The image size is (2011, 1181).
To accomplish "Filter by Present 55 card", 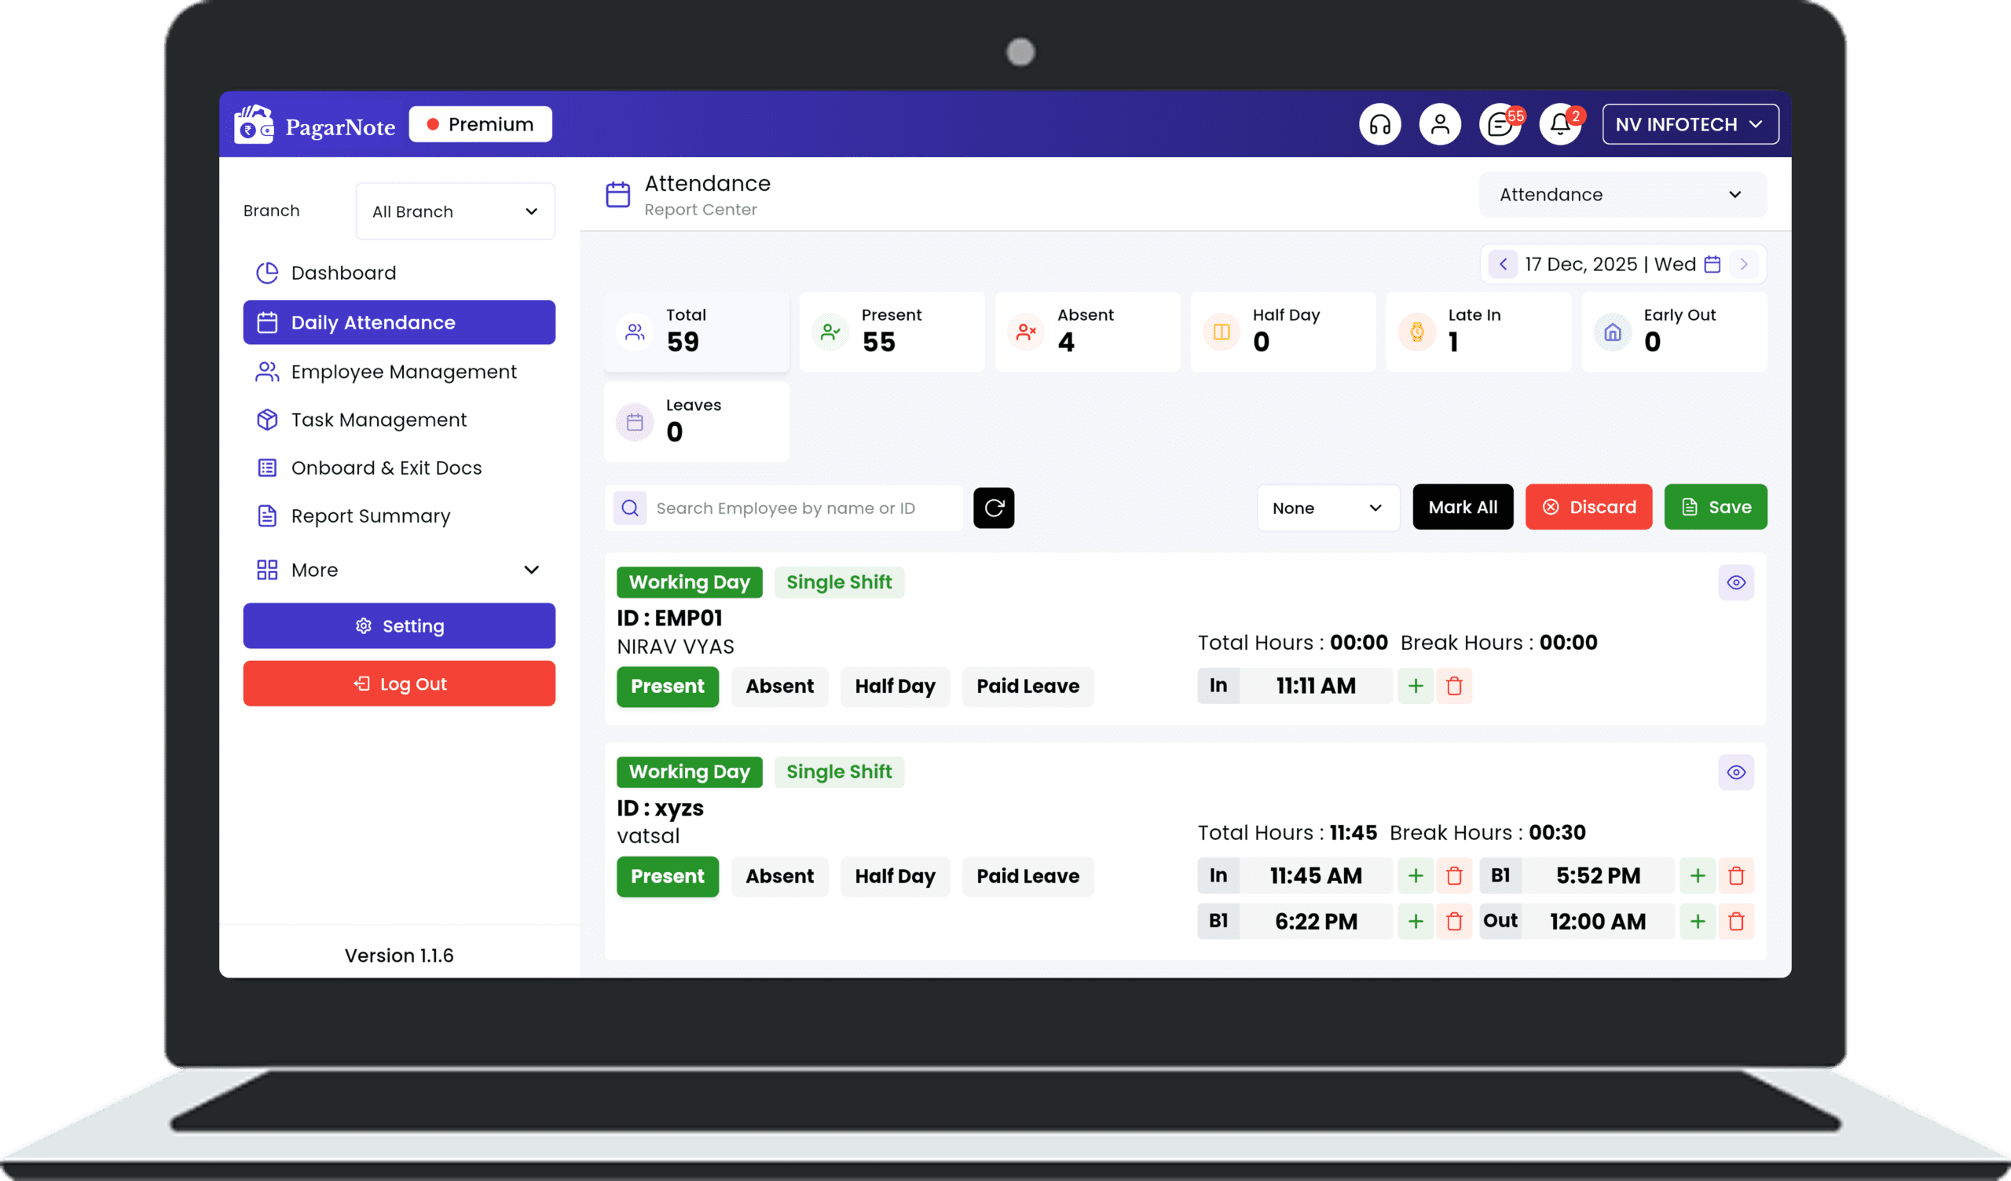I will tap(892, 331).
